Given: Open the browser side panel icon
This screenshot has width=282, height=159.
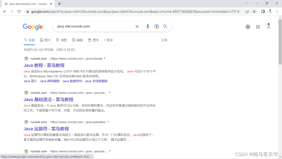Looking at the screenshot, I should click(263, 12).
